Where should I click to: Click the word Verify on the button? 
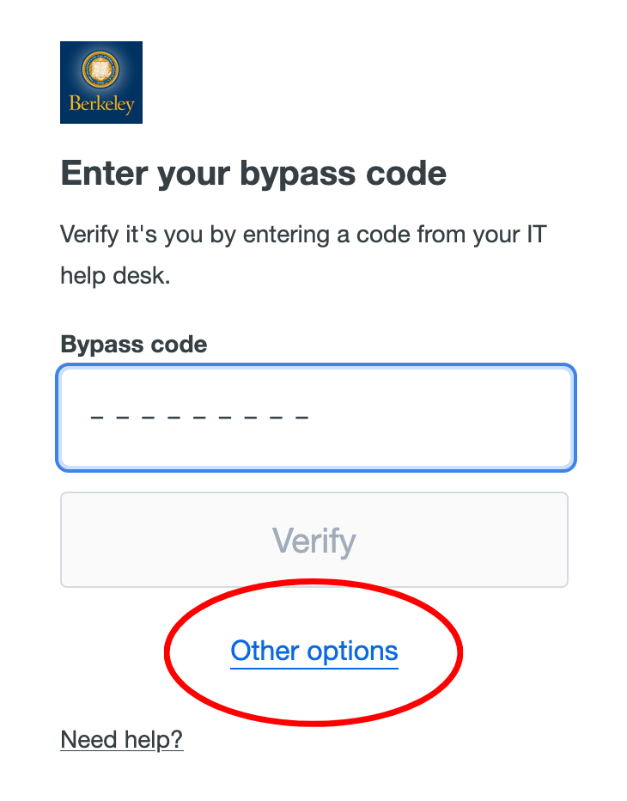[x=314, y=541]
